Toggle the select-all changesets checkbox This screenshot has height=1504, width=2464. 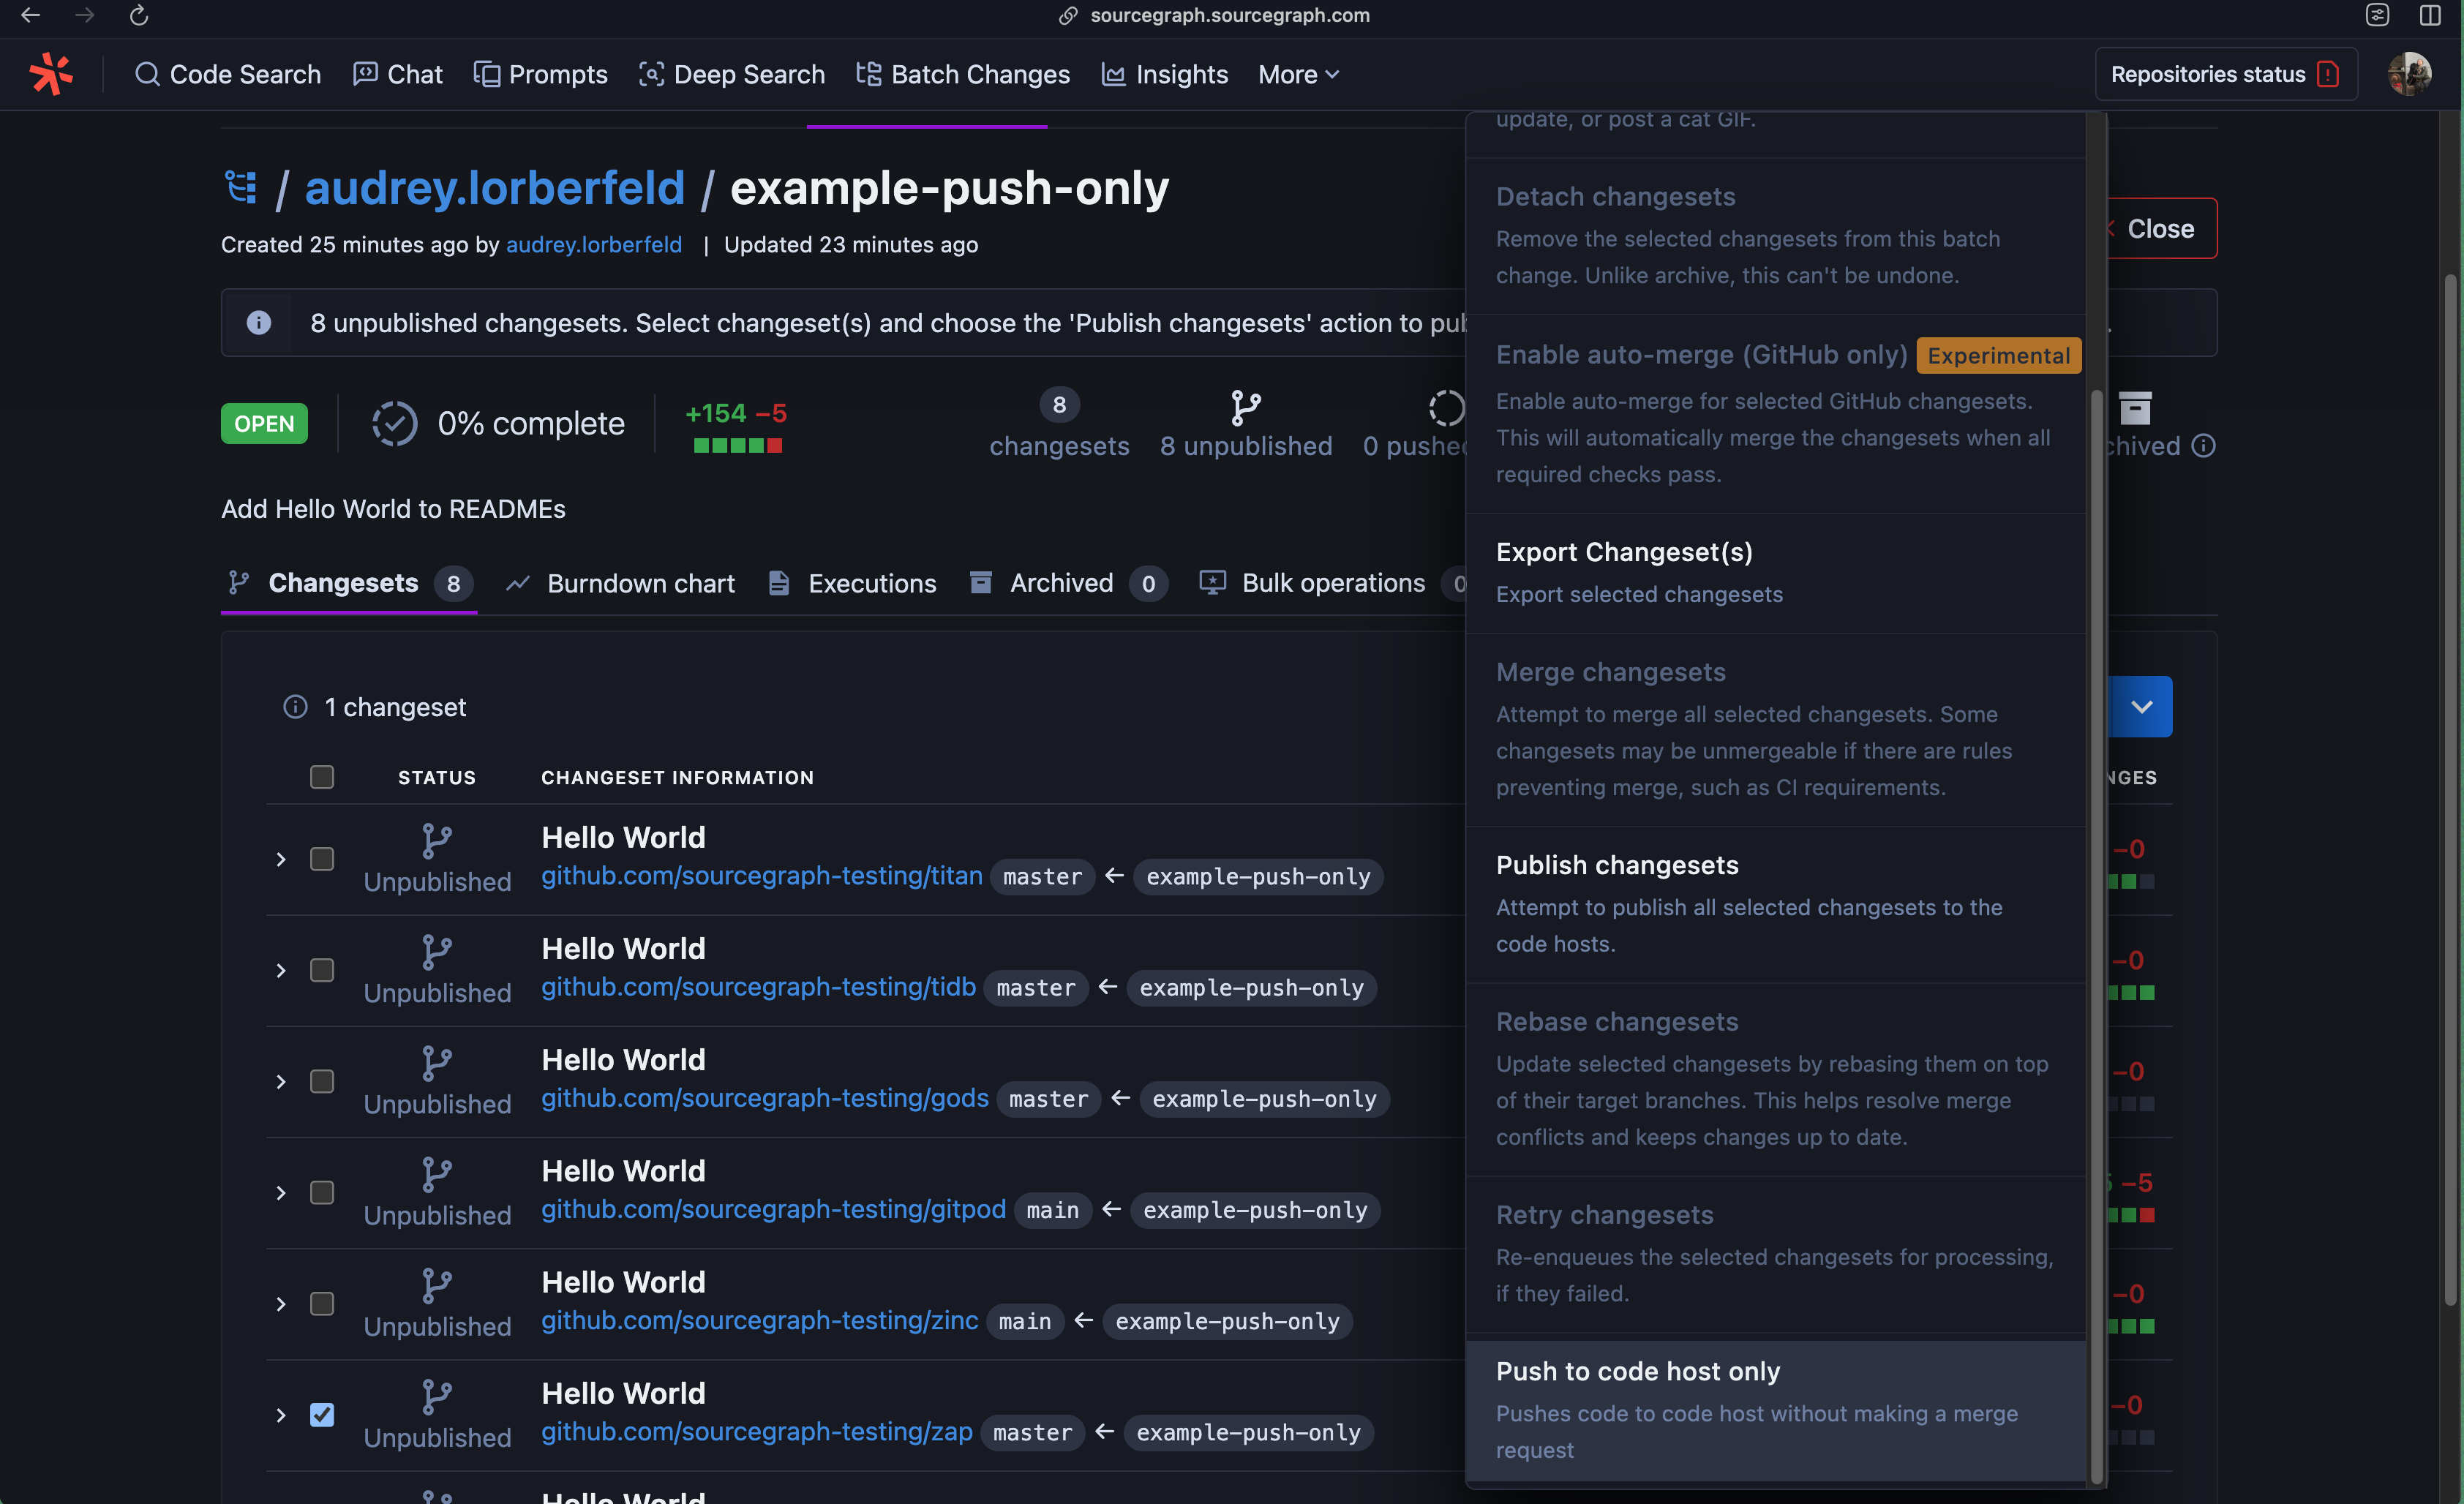[x=321, y=777]
